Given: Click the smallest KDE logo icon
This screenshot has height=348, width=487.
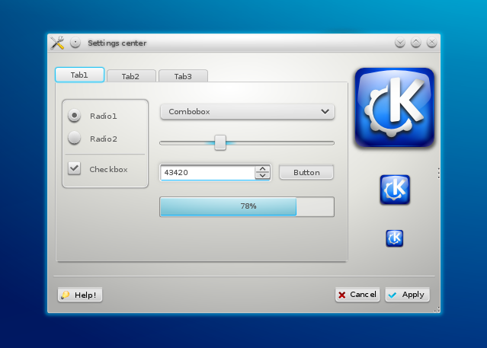Looking at the screenshot, I should click(395, 238).
